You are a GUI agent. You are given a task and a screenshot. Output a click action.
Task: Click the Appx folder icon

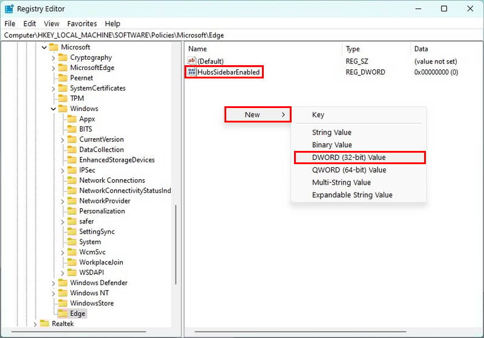point(72,119)
